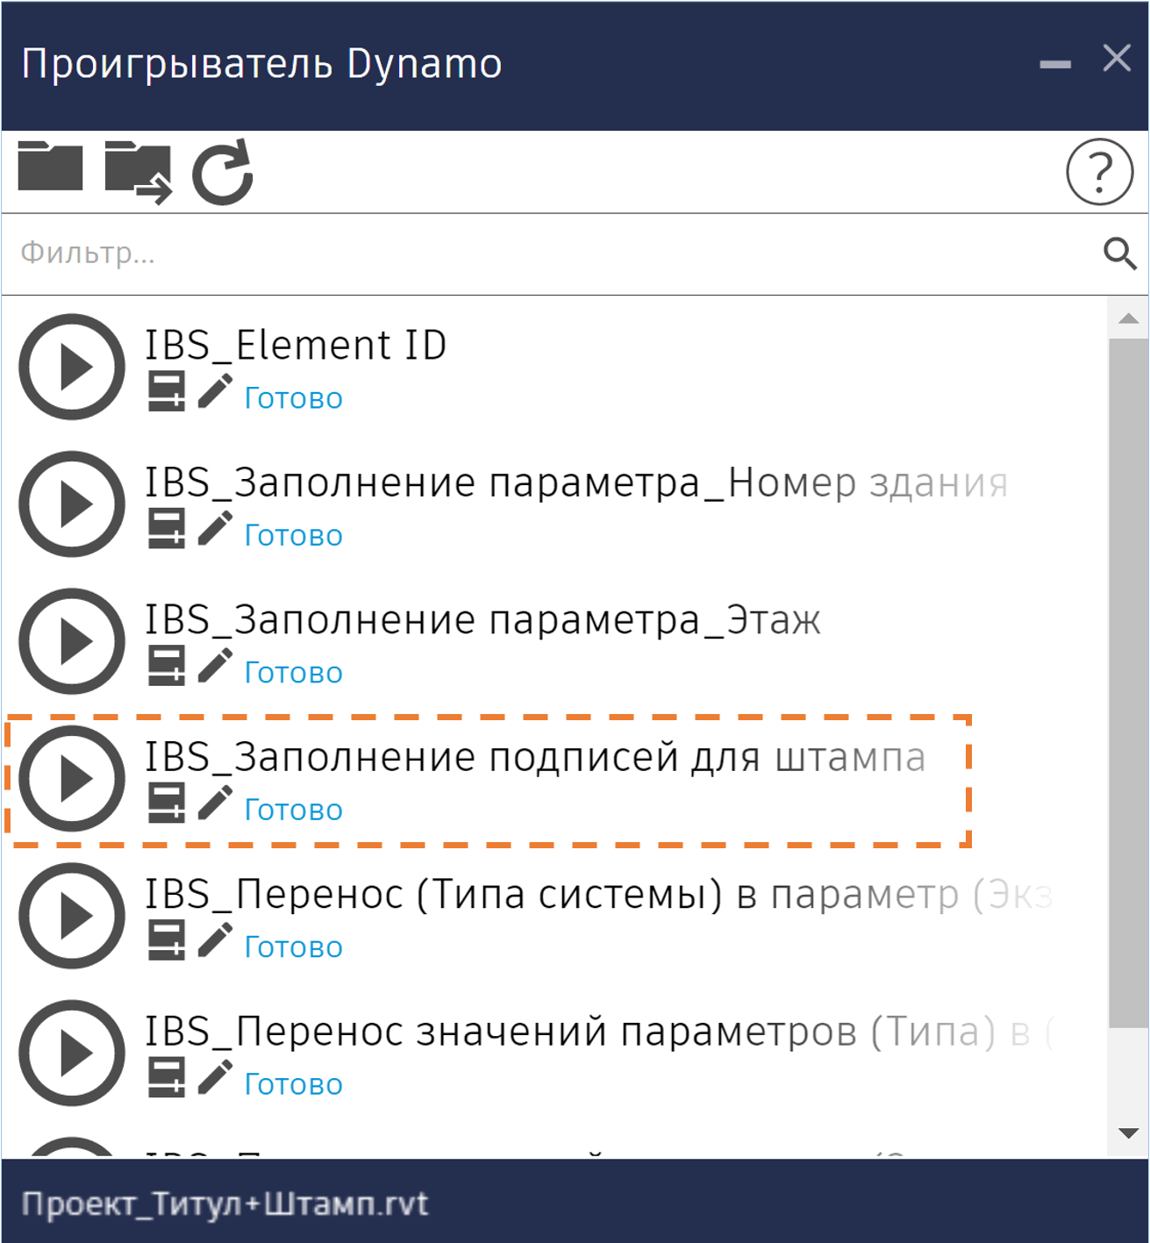Close the Проигрыватель Dynamo window
This screenshot has width=1150, height=1243.
pyautogui.click(x=1117, y=59)
